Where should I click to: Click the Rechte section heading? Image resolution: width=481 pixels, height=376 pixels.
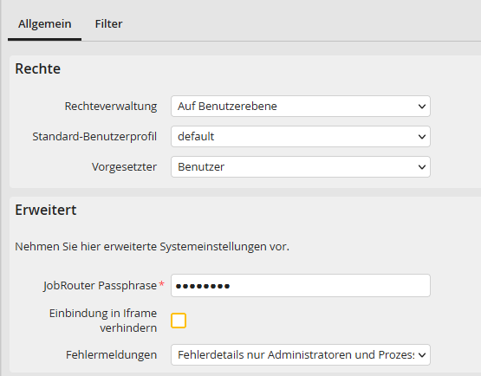tap(38, 68)
